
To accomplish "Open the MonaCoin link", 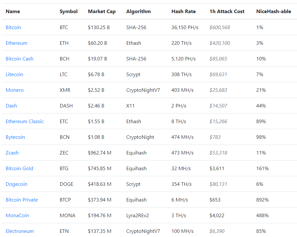I will pyautogui.click(x=17, y=216).
